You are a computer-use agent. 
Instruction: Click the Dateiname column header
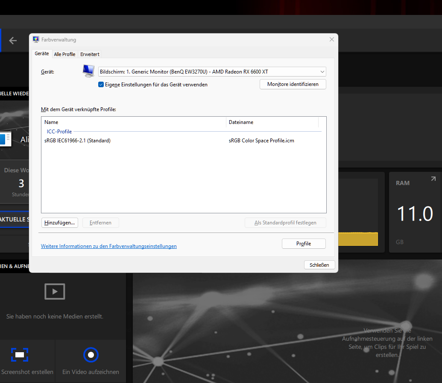click(x=272, y=122)
